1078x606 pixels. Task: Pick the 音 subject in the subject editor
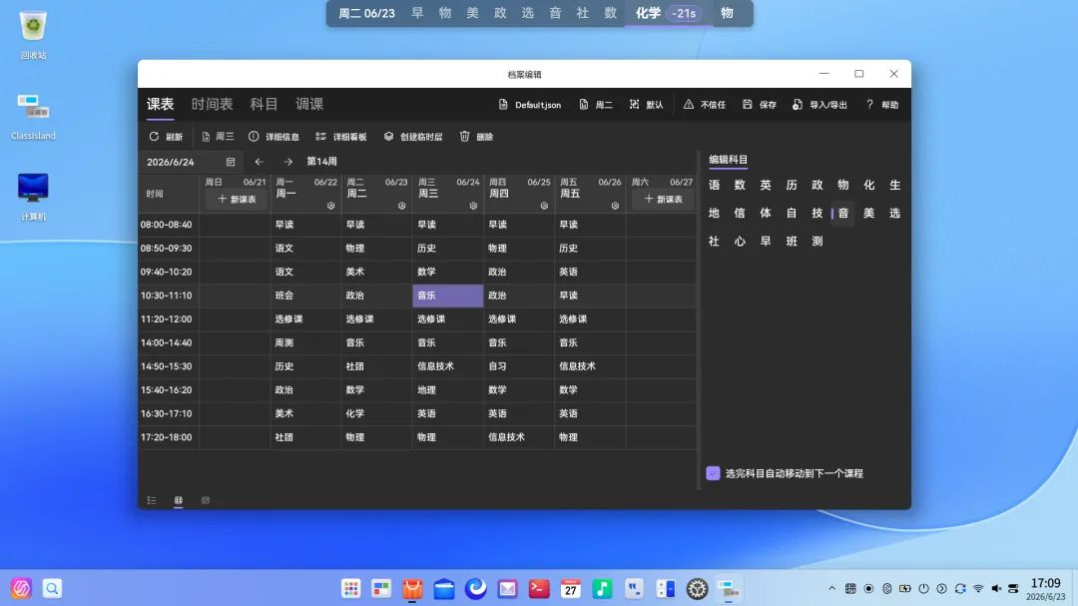coord(842,214)
